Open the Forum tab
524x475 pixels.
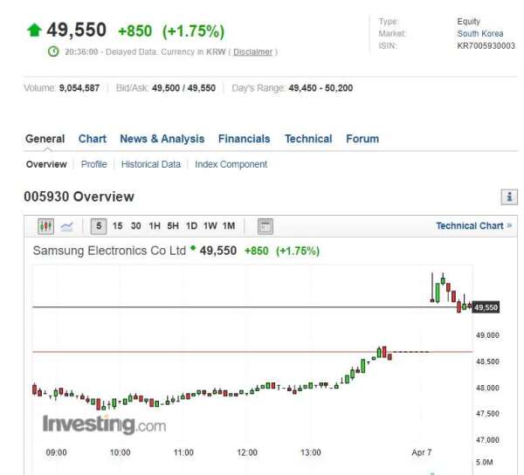(362, 139)
